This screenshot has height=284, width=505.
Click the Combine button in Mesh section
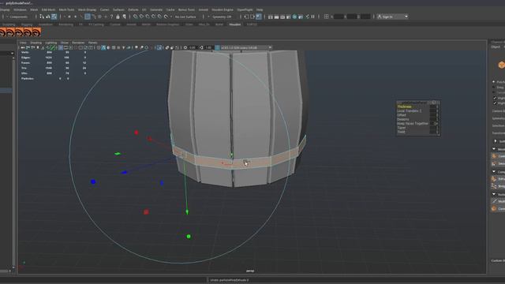[498, 156]
